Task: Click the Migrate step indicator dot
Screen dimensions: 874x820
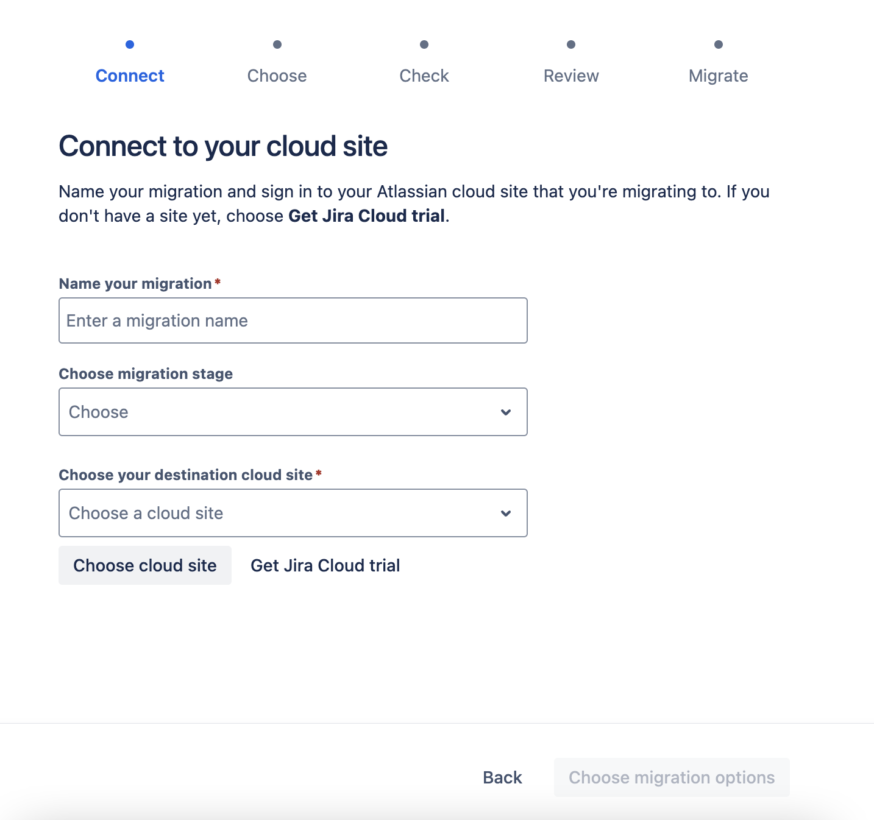Action: coord(719,44)
